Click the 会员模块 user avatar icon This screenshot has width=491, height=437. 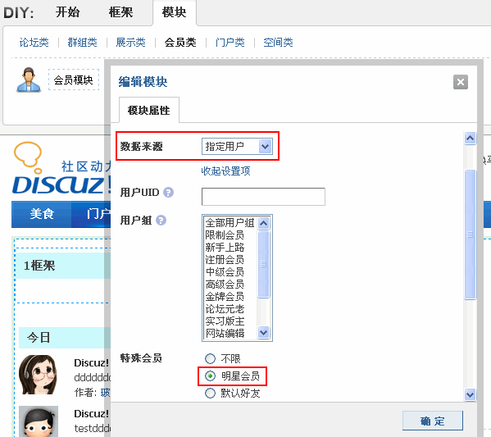(x=29, y=80)
